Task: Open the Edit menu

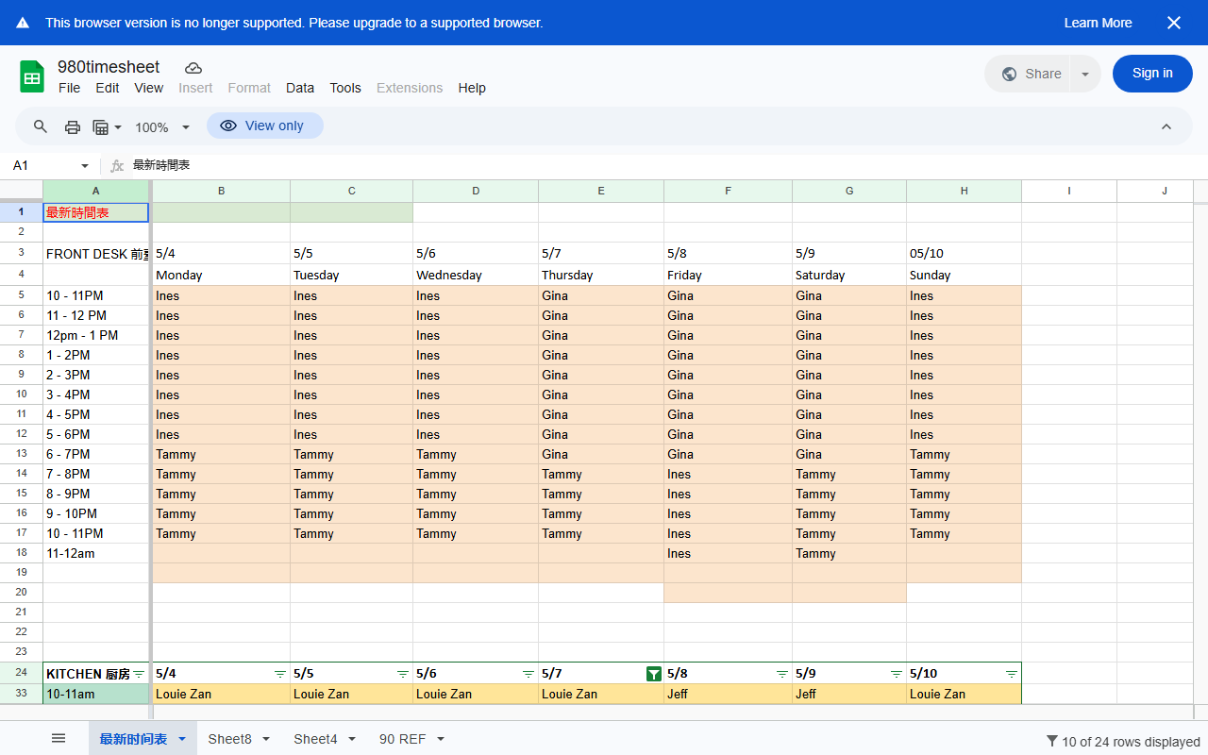Action: (108, 88)
